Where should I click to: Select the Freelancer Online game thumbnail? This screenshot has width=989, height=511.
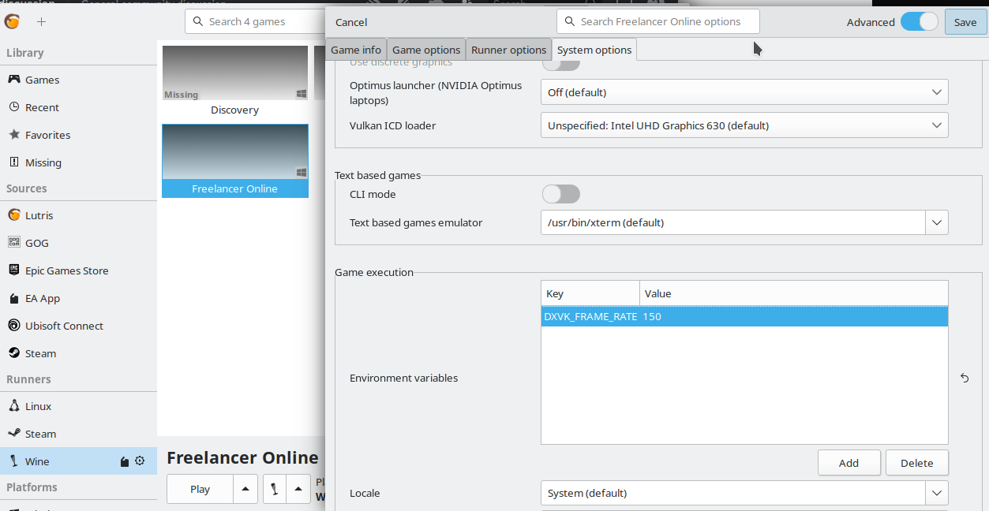click(x=235, y=151)
